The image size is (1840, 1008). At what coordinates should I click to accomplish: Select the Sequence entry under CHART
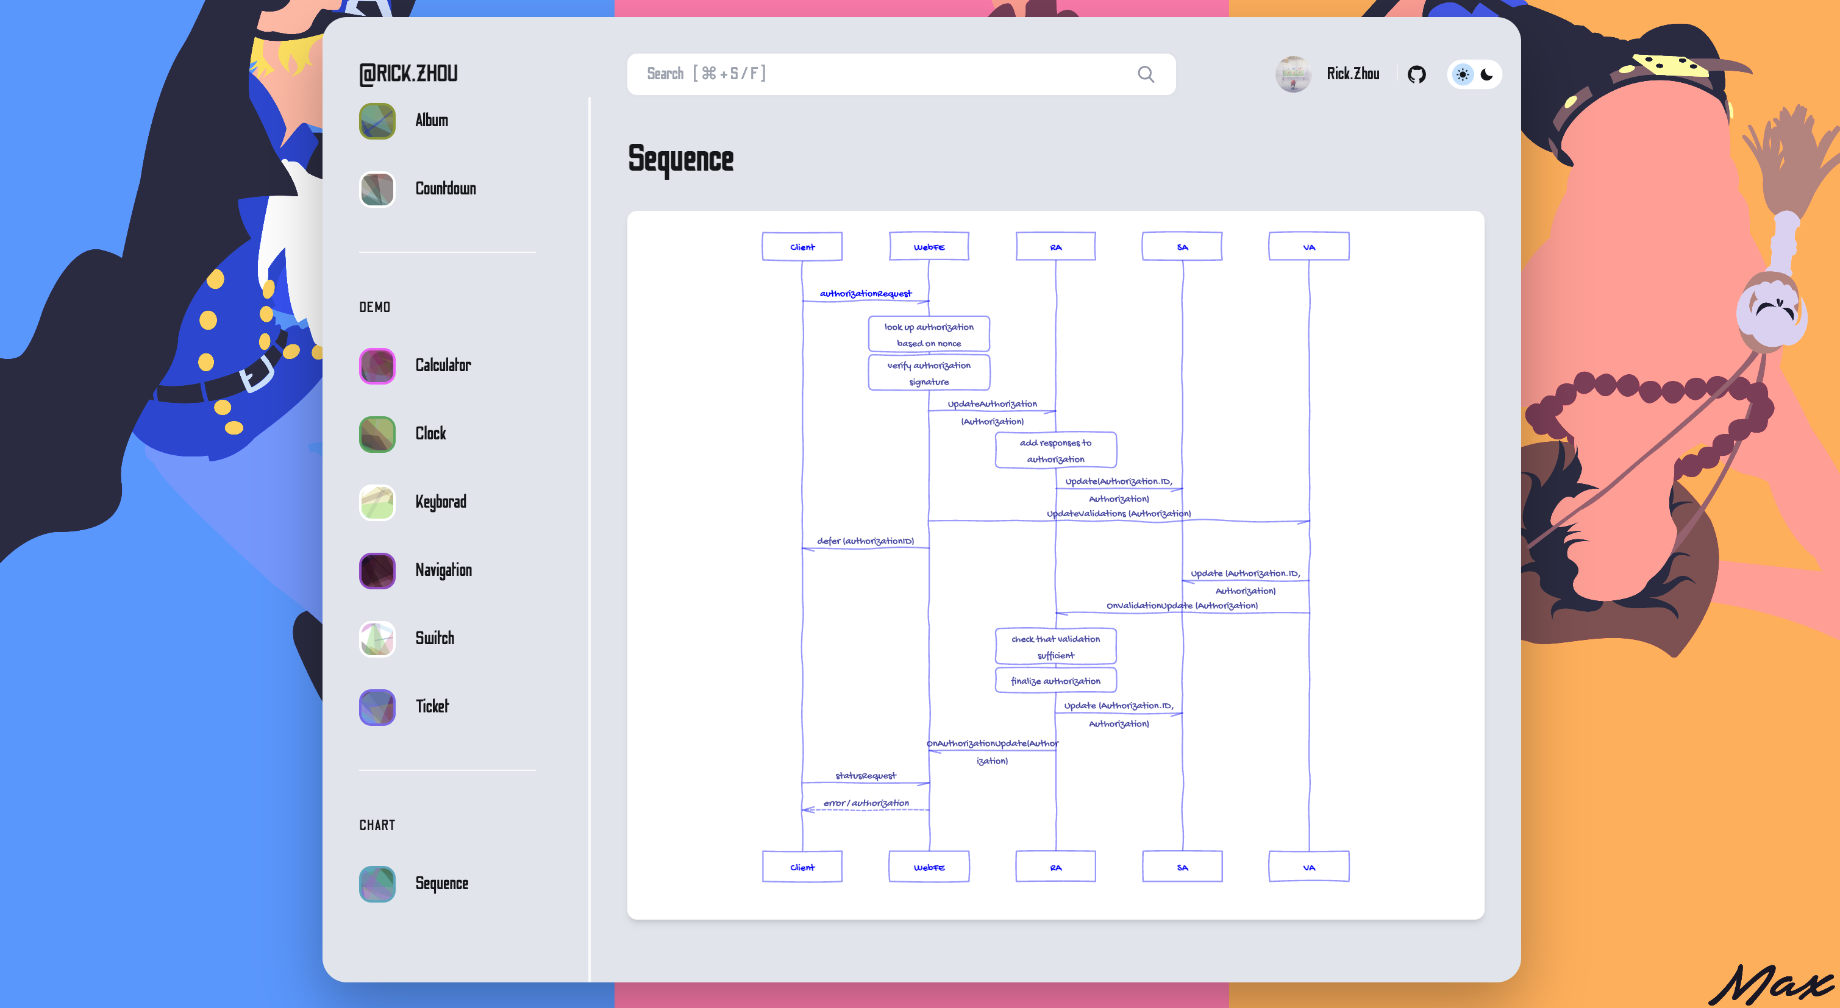(442, 884)
